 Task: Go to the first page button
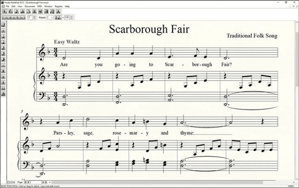click(25, 182)
